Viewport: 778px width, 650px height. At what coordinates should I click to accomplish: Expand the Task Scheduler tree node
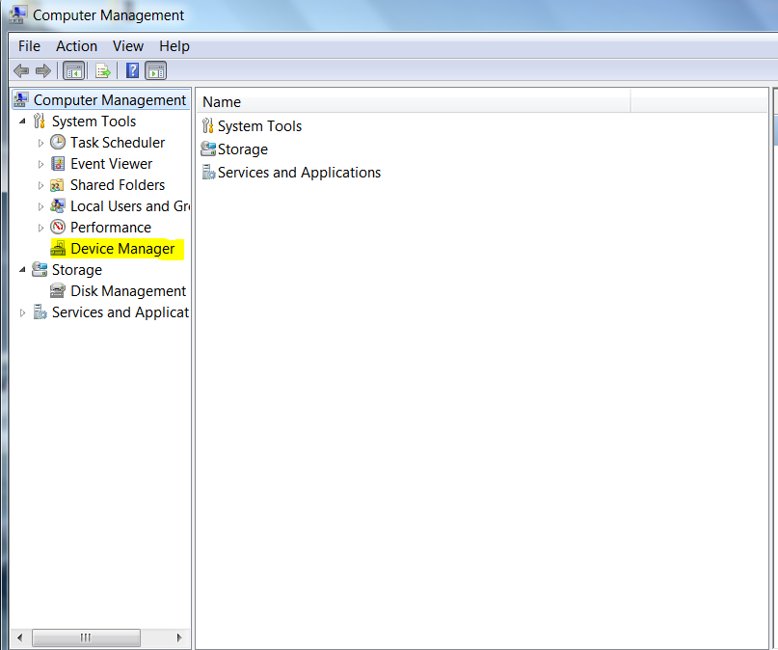[40, 142]
